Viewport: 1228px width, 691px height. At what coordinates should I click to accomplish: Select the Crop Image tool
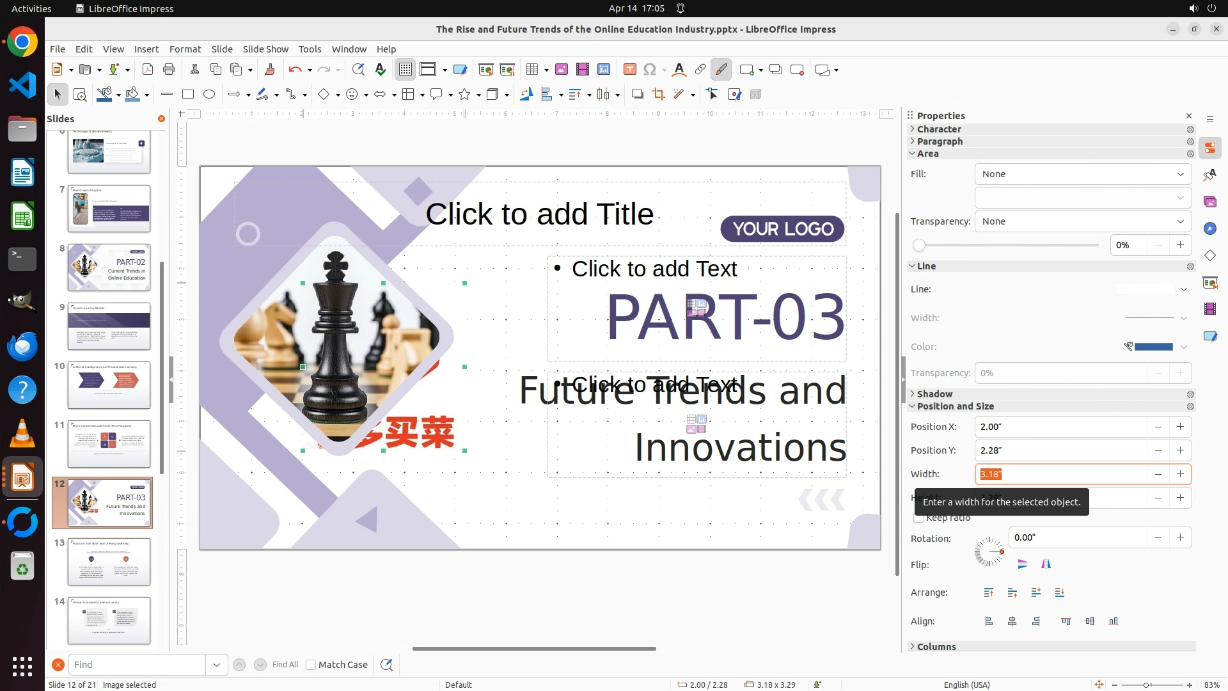coord(658,95)
